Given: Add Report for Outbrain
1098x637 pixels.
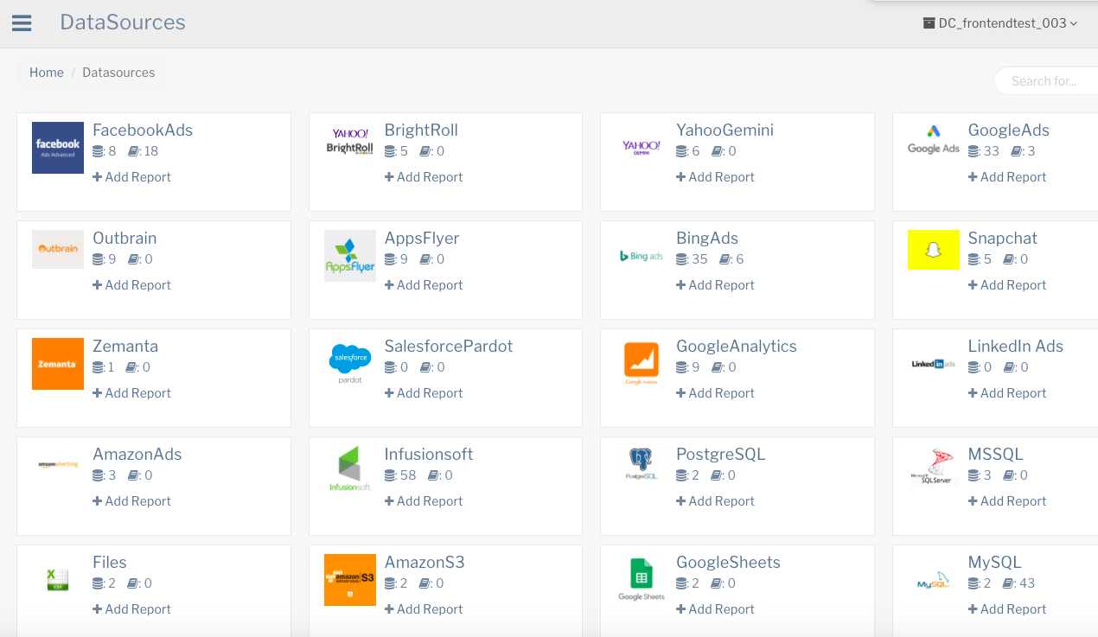Looking at the screenshot, I should point(131,285).
